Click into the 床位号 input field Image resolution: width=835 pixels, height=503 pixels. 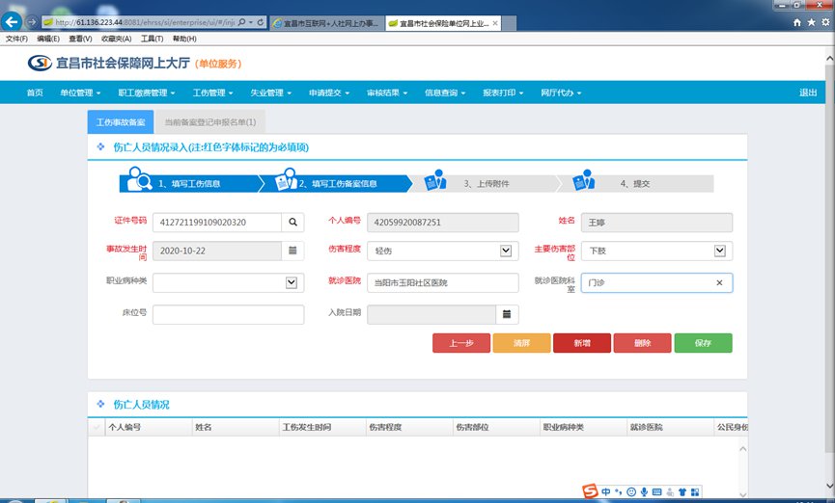pyautogui.click(x=228, y=314)
